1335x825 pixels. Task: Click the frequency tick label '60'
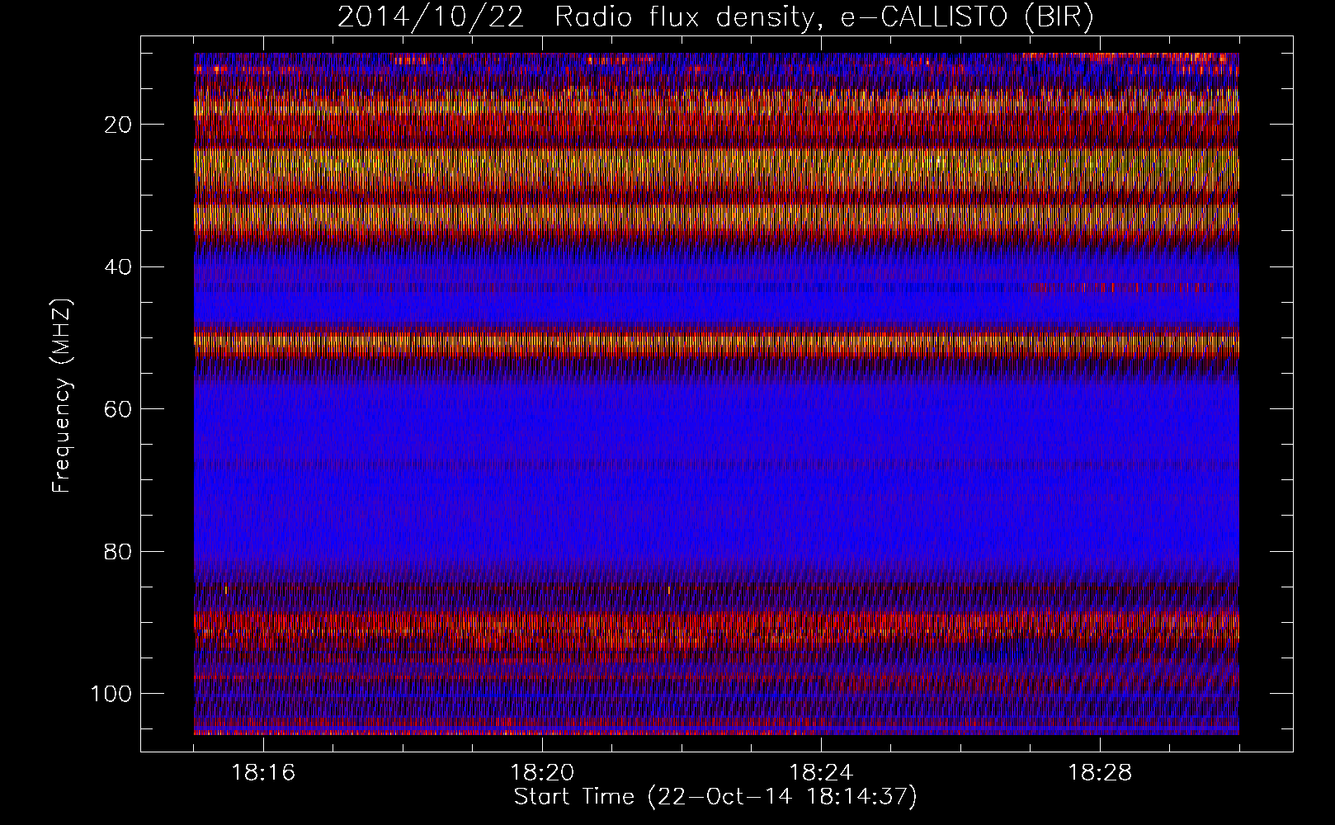118,409
